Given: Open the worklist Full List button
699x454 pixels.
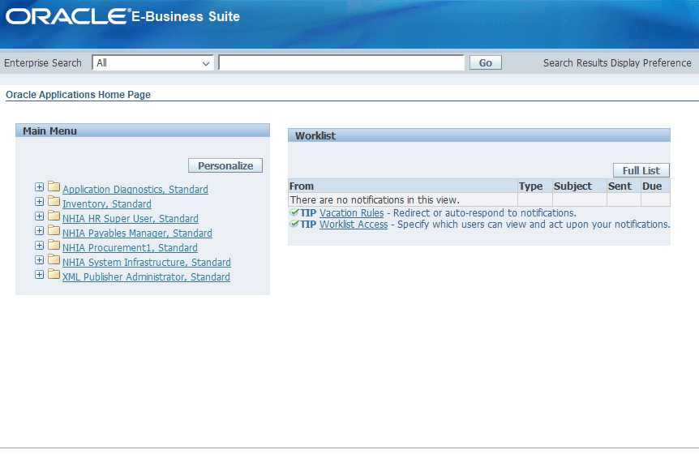Looking at the screenshot, I should (x=641, y=171).
